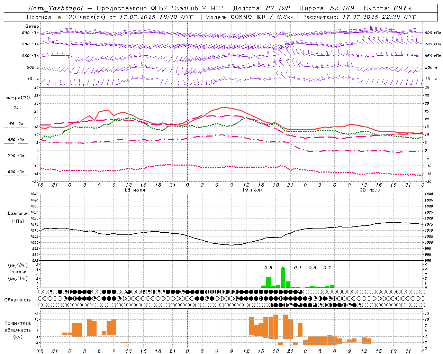Click "Прогноз на 120 часа(ов)" text

point(67,17)
